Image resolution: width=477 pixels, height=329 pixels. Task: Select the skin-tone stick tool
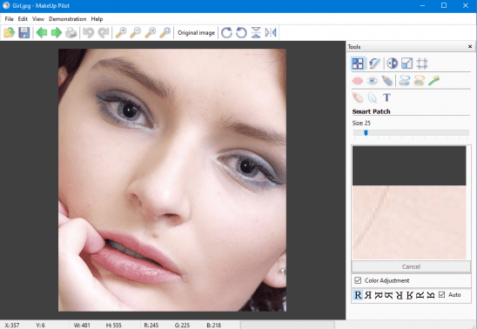pyautogui.click(x=358, y=97)
